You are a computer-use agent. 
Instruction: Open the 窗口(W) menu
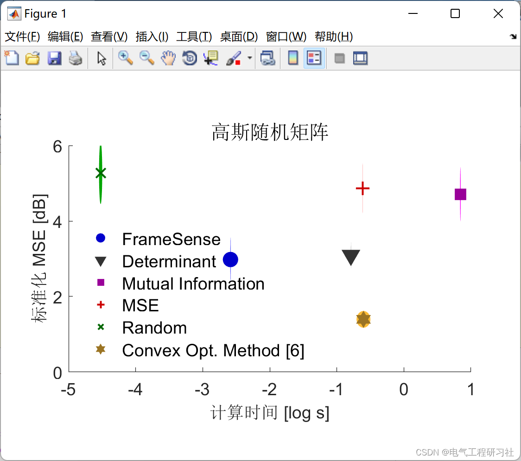(286, 37)
